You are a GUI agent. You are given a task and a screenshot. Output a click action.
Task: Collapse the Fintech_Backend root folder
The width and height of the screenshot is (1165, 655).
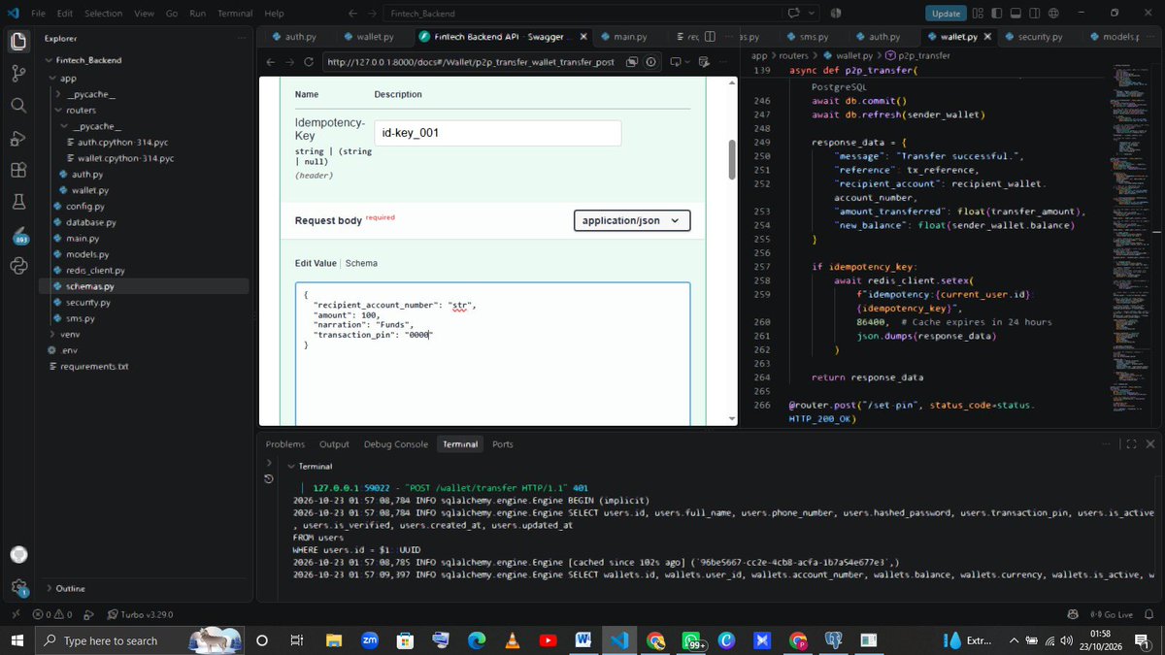[x=48, y=60]
